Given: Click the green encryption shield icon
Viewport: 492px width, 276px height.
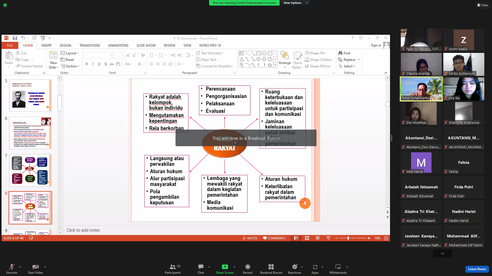Looking at the screenshot, I should coord(5,5).
